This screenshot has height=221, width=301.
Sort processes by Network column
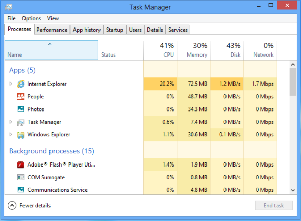(260, 50)
